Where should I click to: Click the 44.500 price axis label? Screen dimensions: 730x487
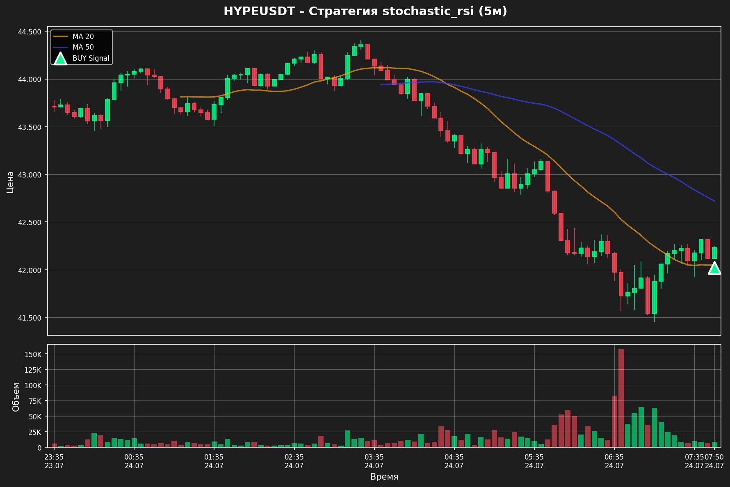(30, 32)
